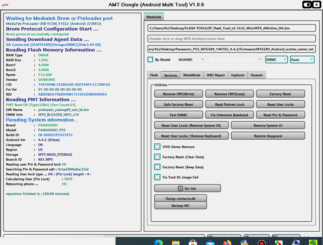Open the Mail app on the taskbar
This screenshot has width=323, height=245.
(x=210, y=242)
